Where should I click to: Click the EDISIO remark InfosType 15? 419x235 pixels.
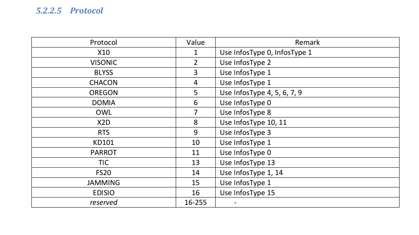(x=307, y=193)
